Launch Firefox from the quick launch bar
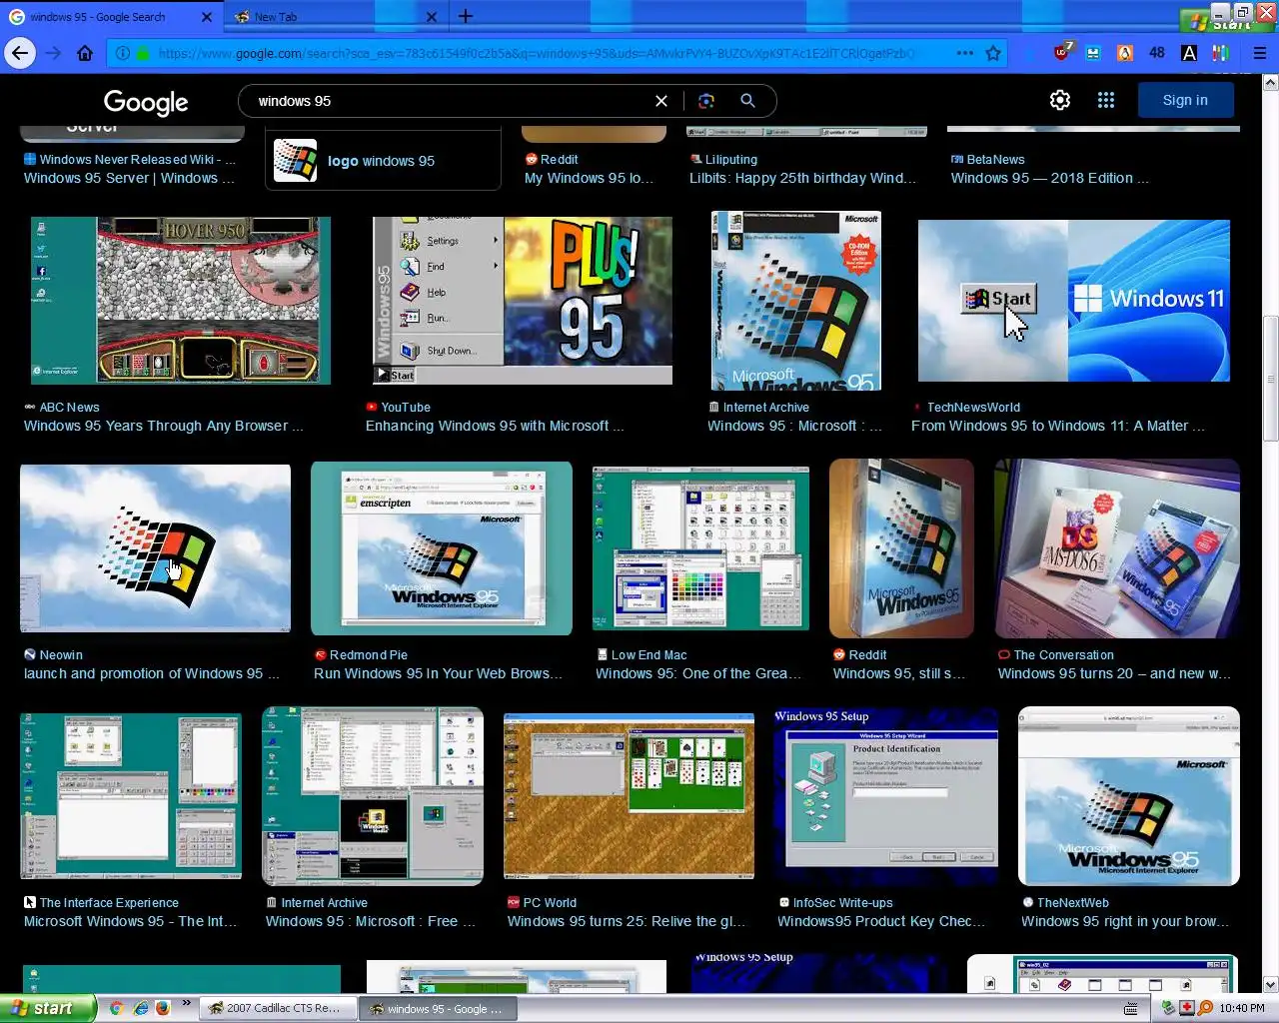Screen dimensions: 1279x1023 pos(163,1008)
